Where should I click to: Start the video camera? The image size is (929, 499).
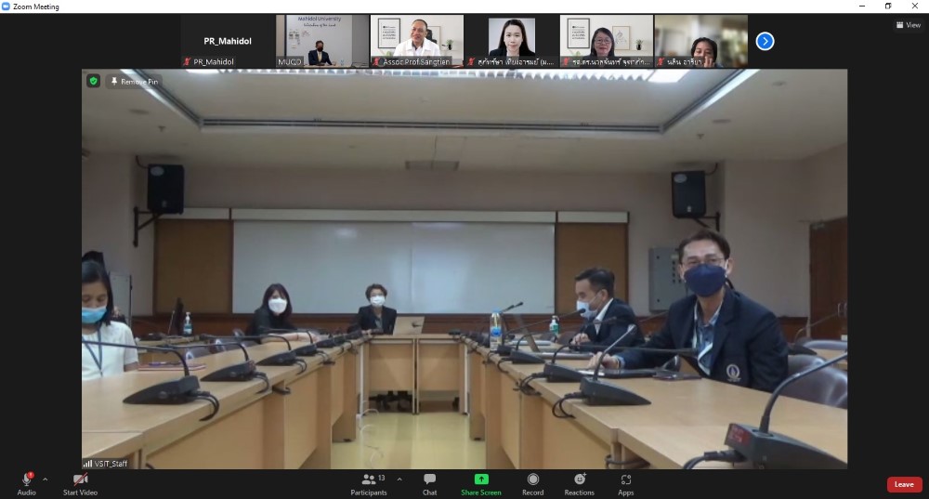click(x=80, y=479)
